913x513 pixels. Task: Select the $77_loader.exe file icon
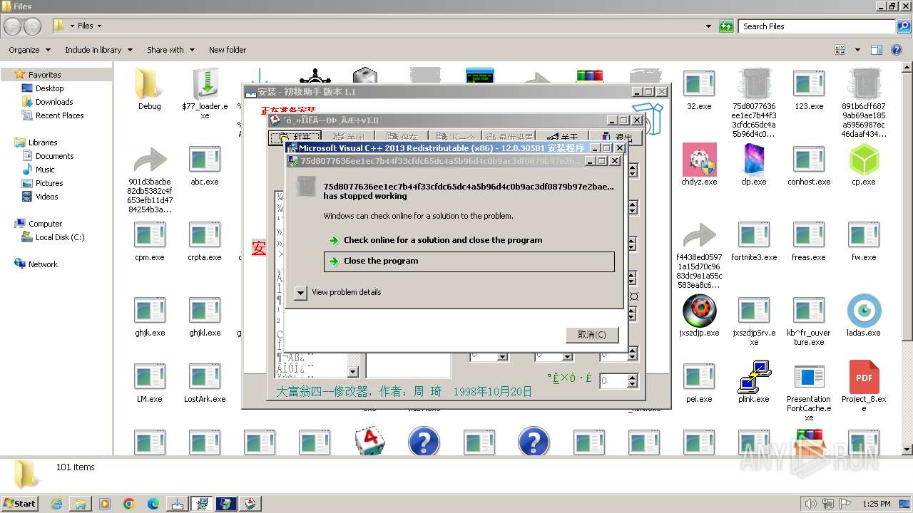(x=205, y=84)
